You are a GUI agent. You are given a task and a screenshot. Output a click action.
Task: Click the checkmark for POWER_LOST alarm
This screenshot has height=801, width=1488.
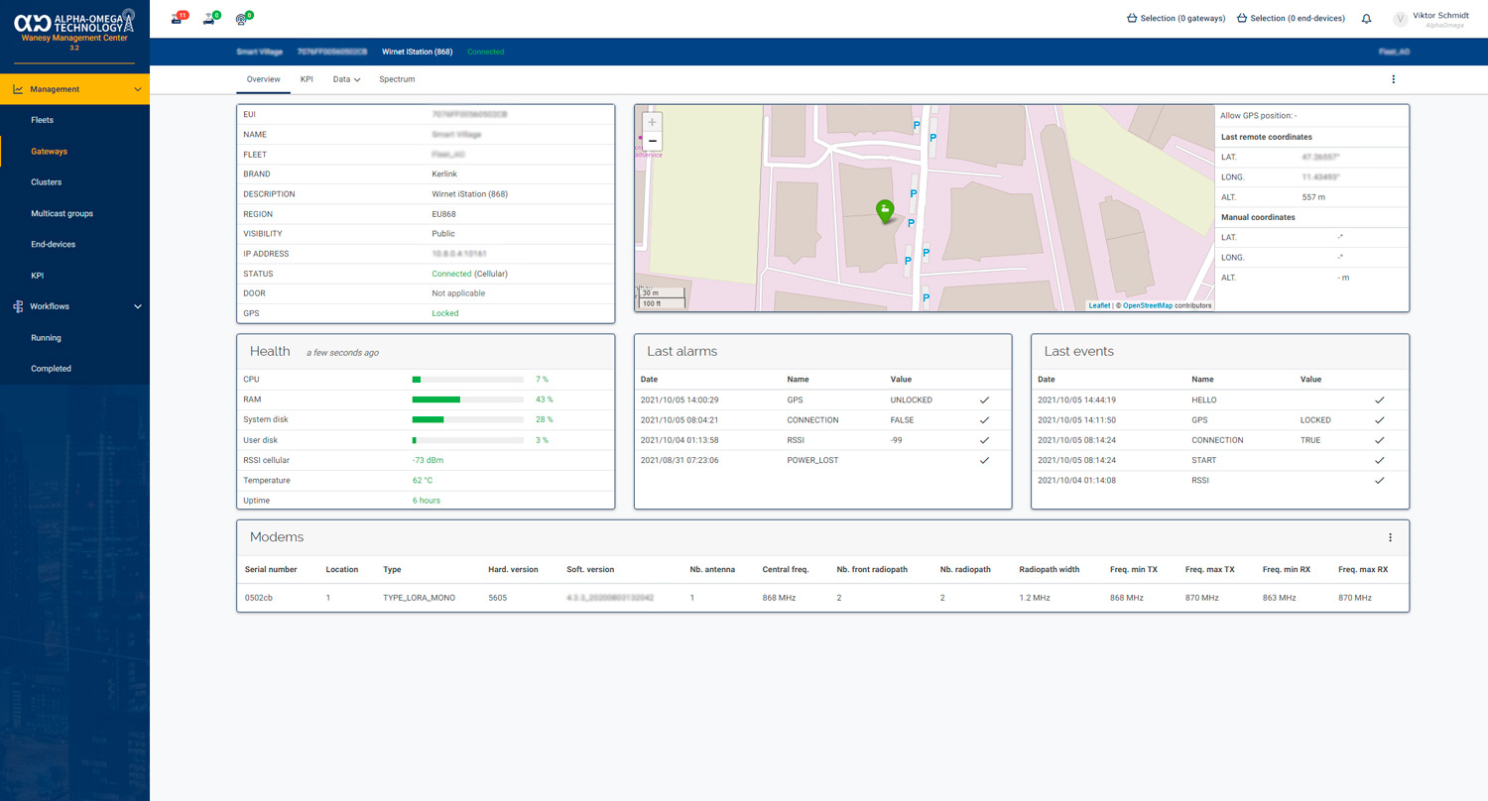(x=984, y=460)
